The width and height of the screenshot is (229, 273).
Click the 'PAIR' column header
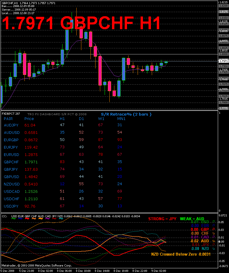point(8,119)
